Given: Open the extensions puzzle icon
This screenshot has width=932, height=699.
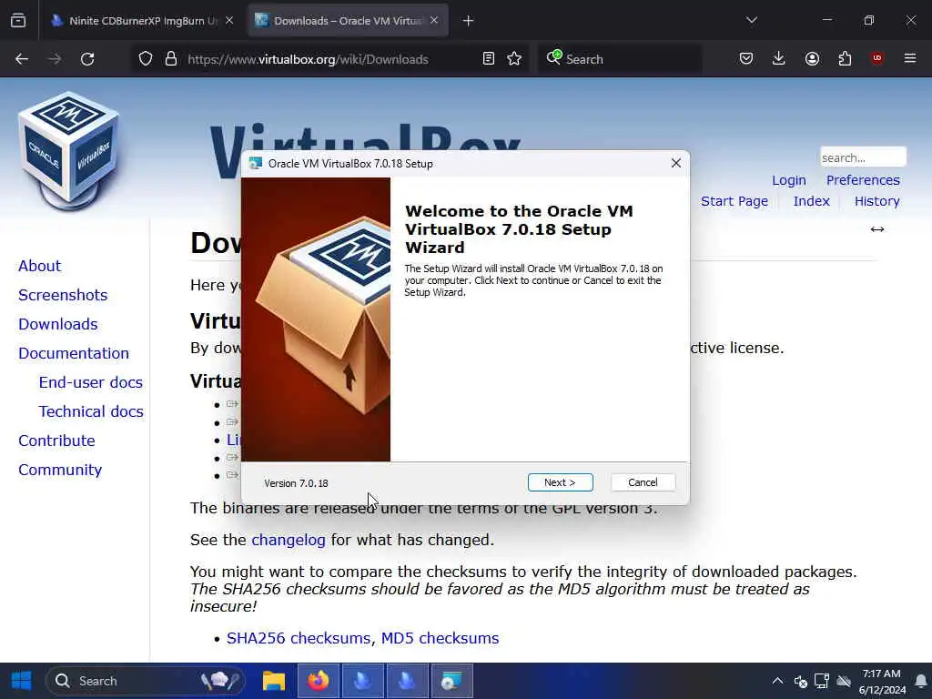Looking at the screenshot, I should tap(845, 59).
